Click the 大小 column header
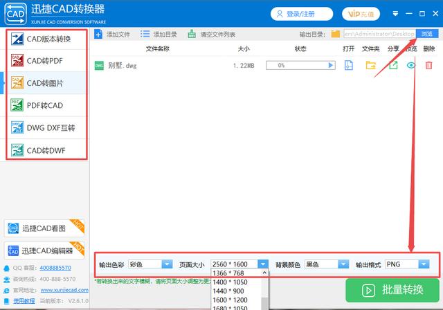This screenshot has height=310, width=443. (x=244, y=49)
